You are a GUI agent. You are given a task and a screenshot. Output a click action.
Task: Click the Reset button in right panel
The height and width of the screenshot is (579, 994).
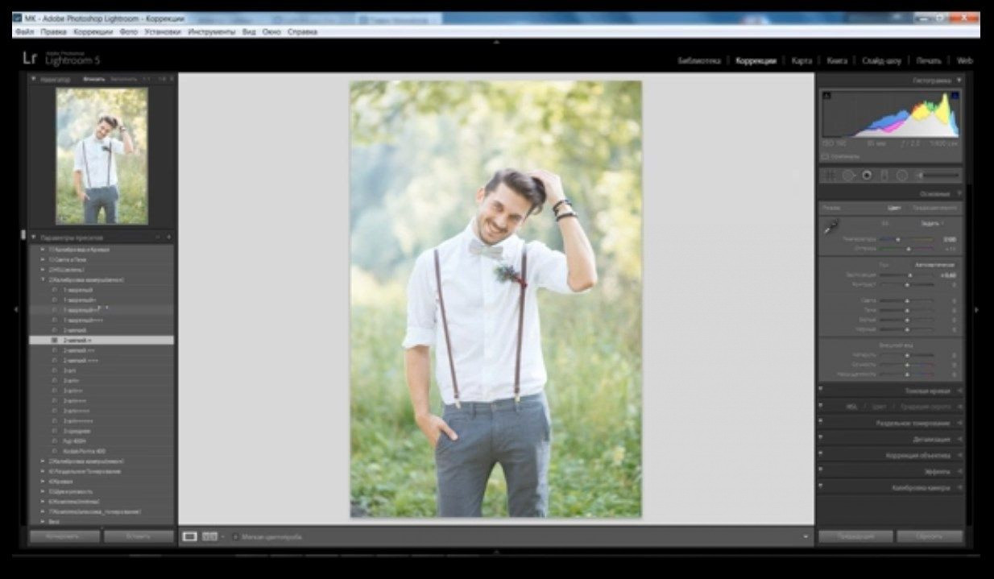(x=930, y=536)
